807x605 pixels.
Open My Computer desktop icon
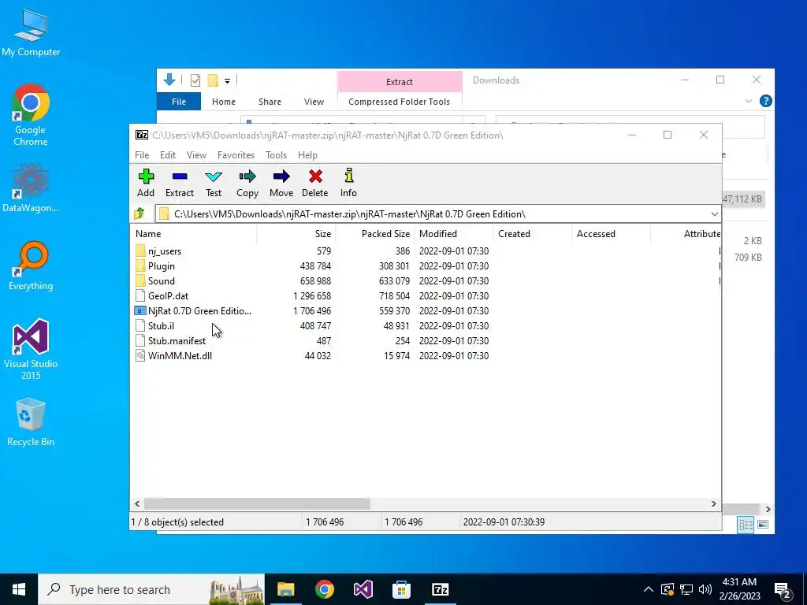pyautogui.click(x=31, y=33)
